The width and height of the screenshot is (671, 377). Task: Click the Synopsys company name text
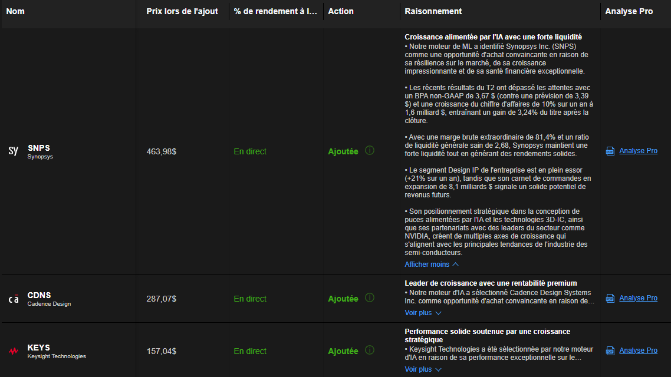click(40, 157)
